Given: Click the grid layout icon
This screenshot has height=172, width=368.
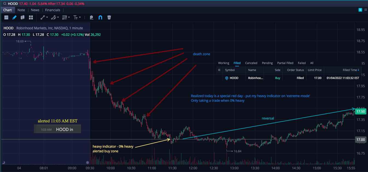Looking at the screenshot, I should coord(31,18).
